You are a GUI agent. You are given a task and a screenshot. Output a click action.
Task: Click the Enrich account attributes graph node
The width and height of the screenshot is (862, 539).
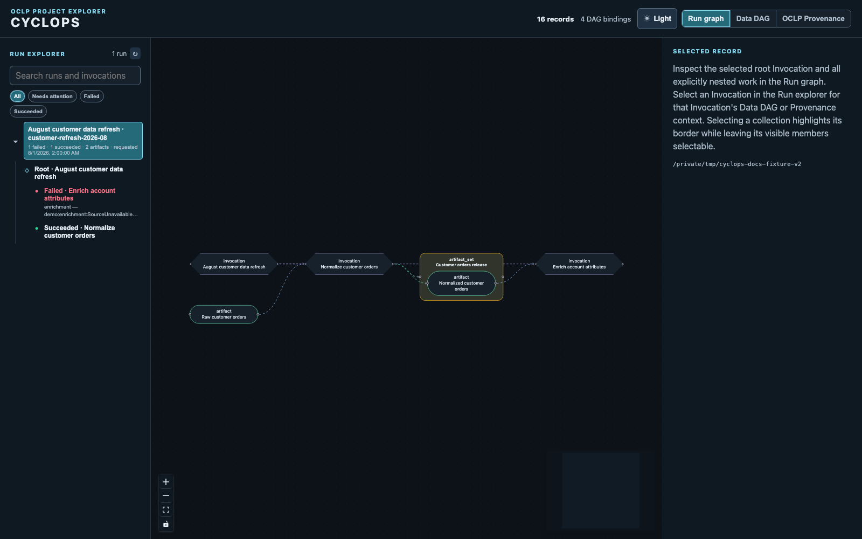579,264
